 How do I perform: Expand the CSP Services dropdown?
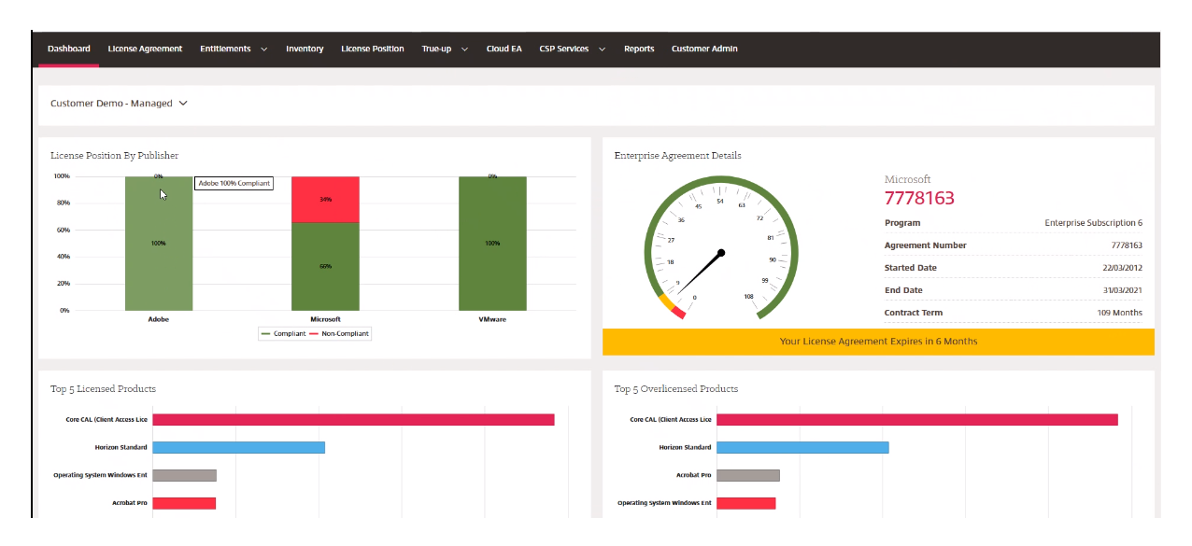pyautogui.click(x=571, y=49)
